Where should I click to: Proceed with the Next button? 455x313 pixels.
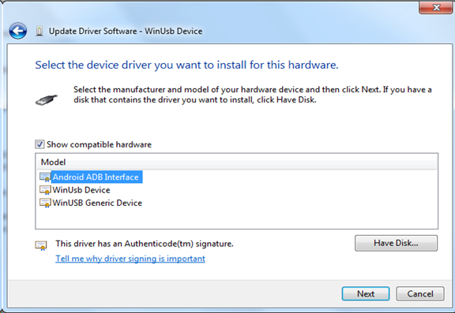(366, 293)
